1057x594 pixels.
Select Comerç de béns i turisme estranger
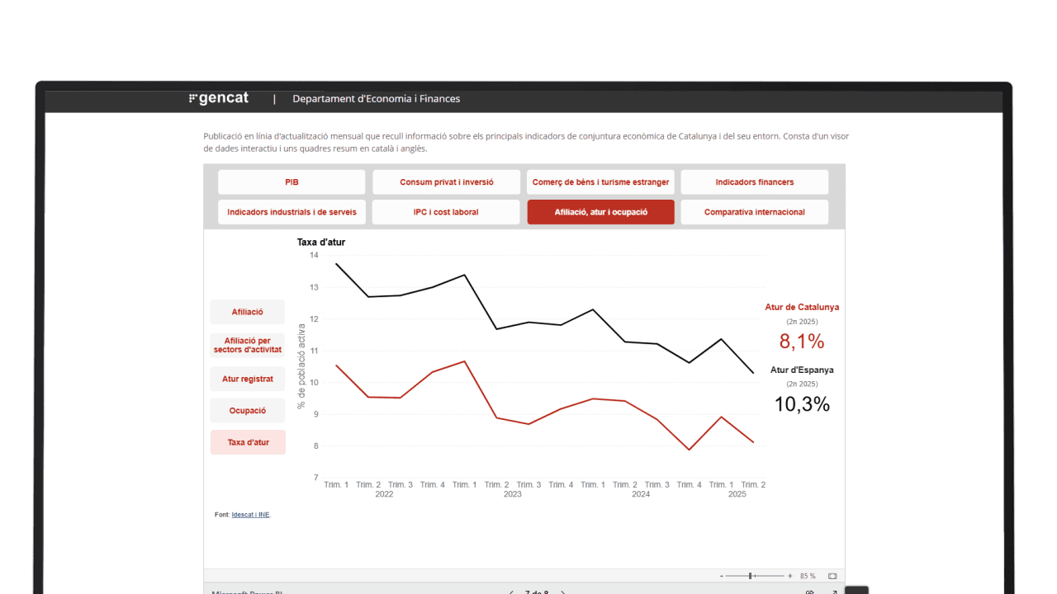point(600,182)
